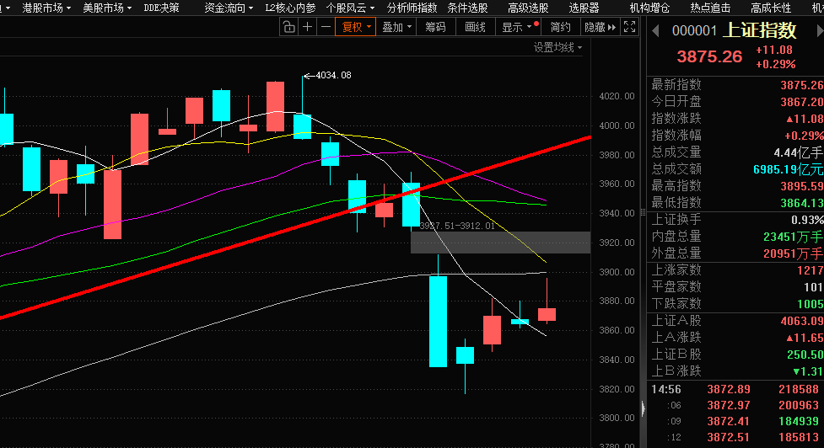This screenshot has width=824, height=448.
Task: Click the unlock padlock icon in chart toolbar
Action: (x=288, y=27)
